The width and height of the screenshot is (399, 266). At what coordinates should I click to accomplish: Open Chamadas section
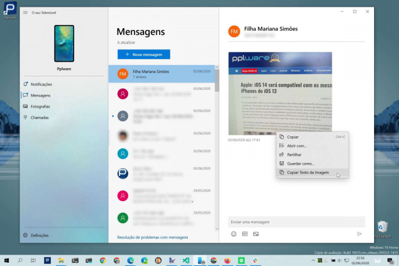coord(39,117)
